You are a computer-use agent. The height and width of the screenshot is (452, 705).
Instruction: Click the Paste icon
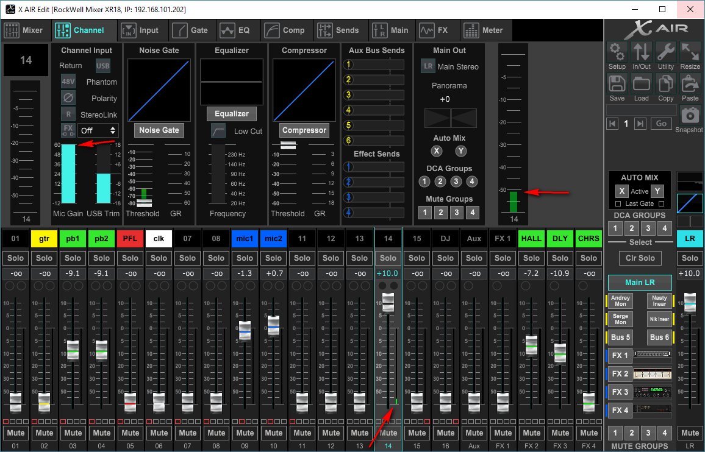(690, 84)
